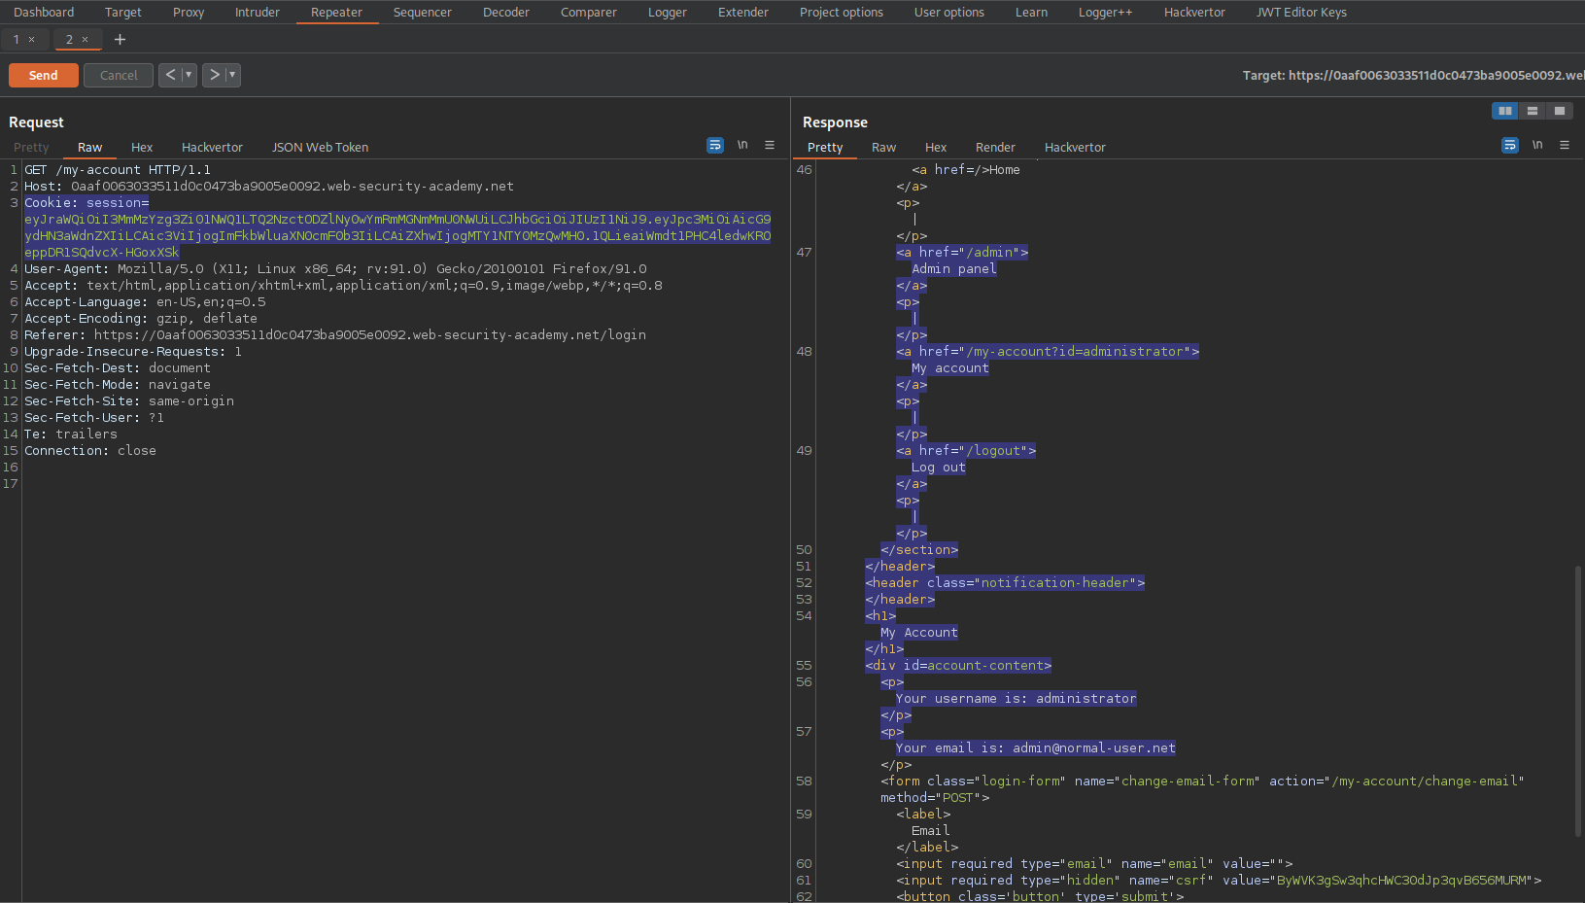Open the forward history dropdown arrow
The image size is (1585, 903).
[x=232, y=75]
